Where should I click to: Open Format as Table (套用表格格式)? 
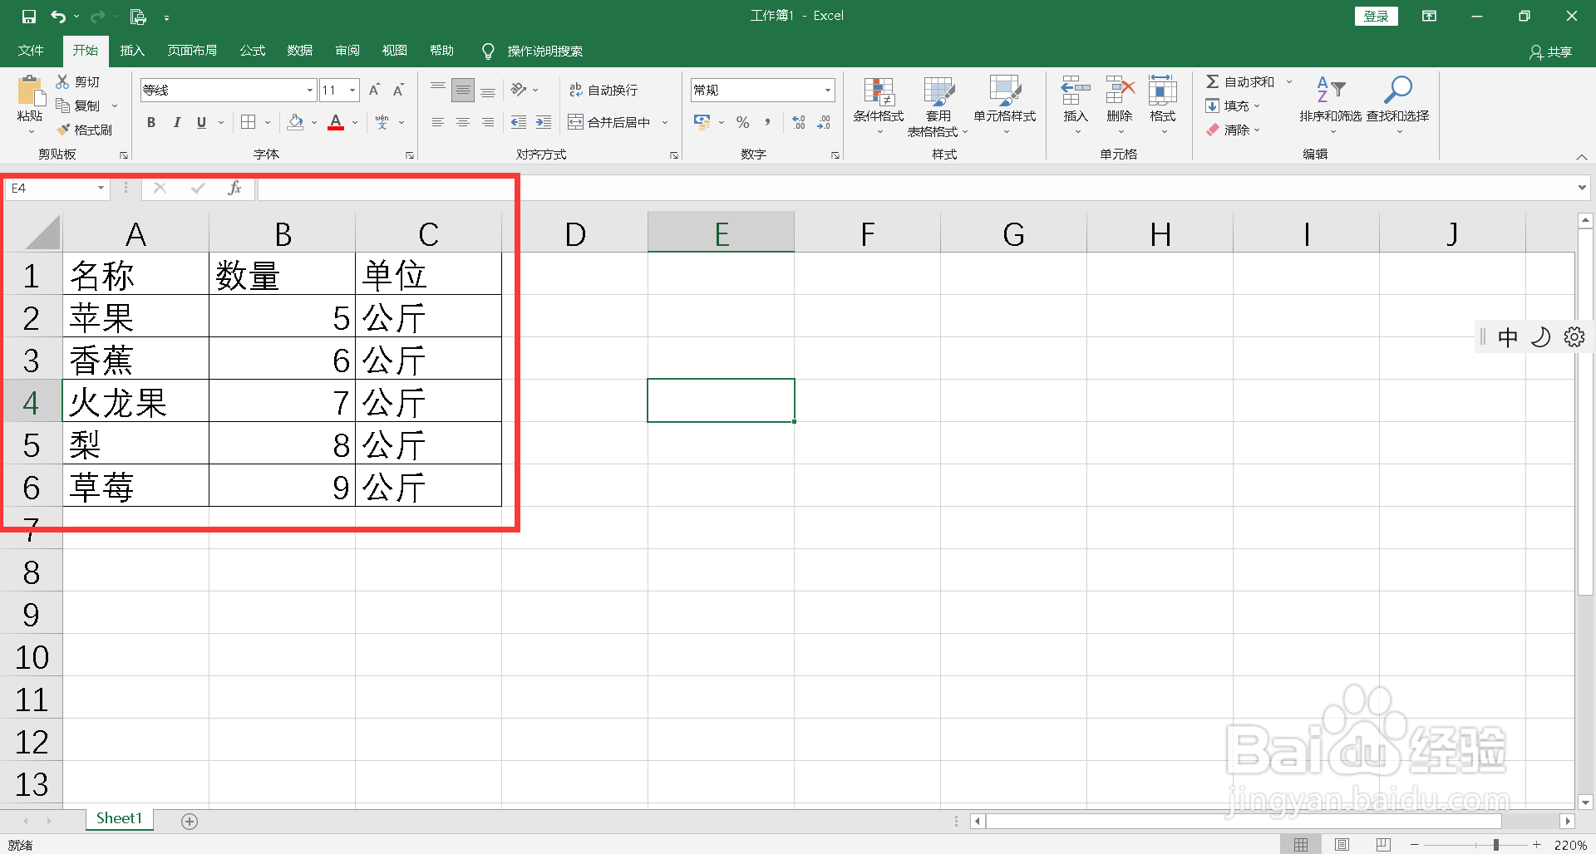click(938, 106)
